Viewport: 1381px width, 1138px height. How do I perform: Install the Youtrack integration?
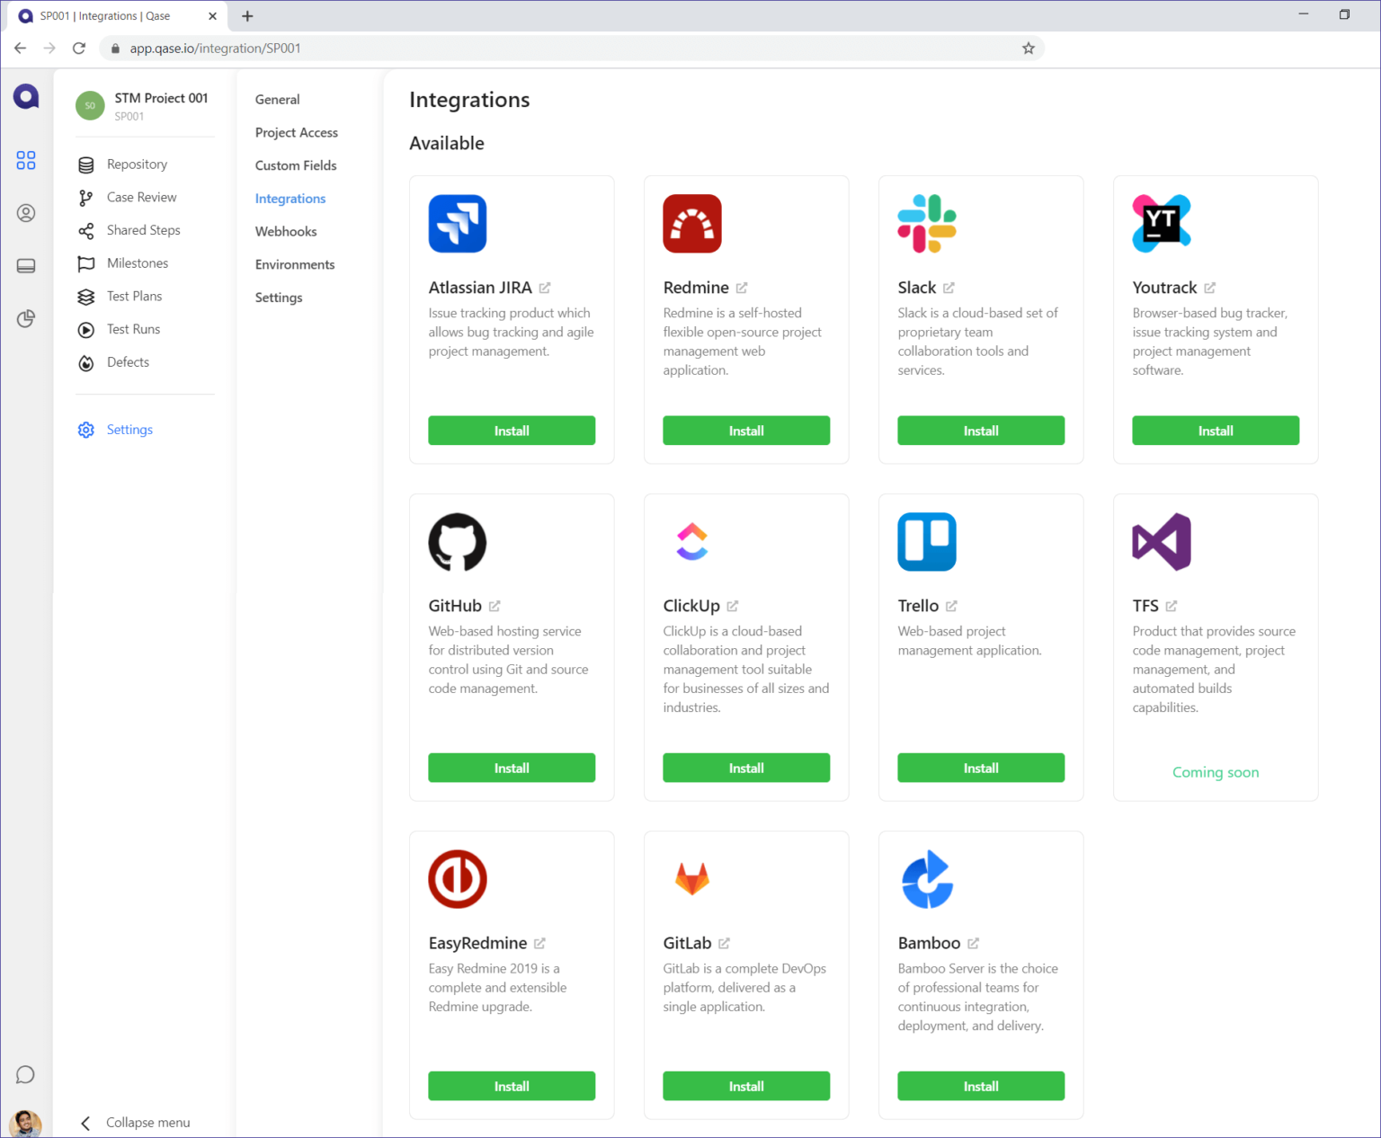pyautogui.click(x=1216, y=431)
